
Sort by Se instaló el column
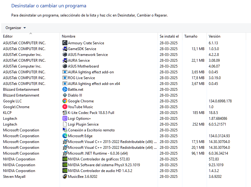[x=169, y=36]
